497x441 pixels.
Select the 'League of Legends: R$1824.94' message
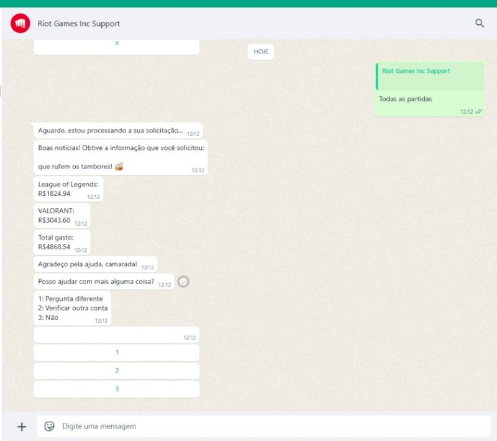coord(68,189)
